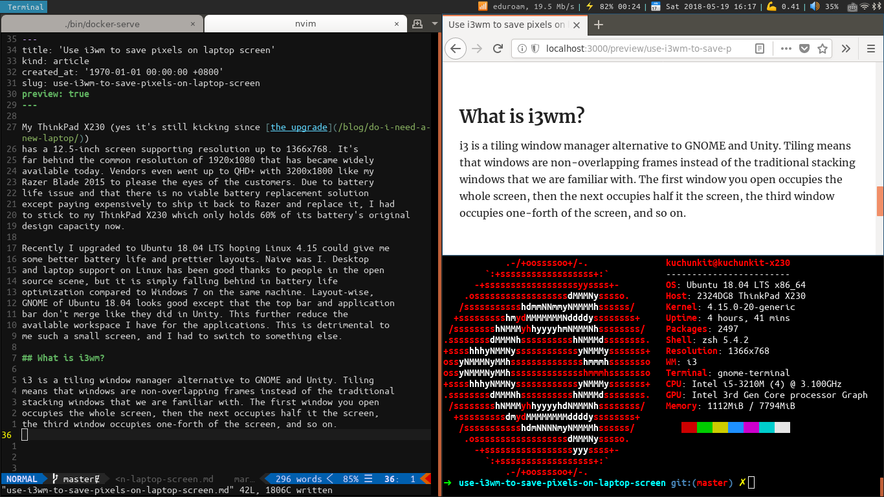The image size is (884, 497).
Task: Open the page actions three-dot menu
Action: (x=786, y=49)
